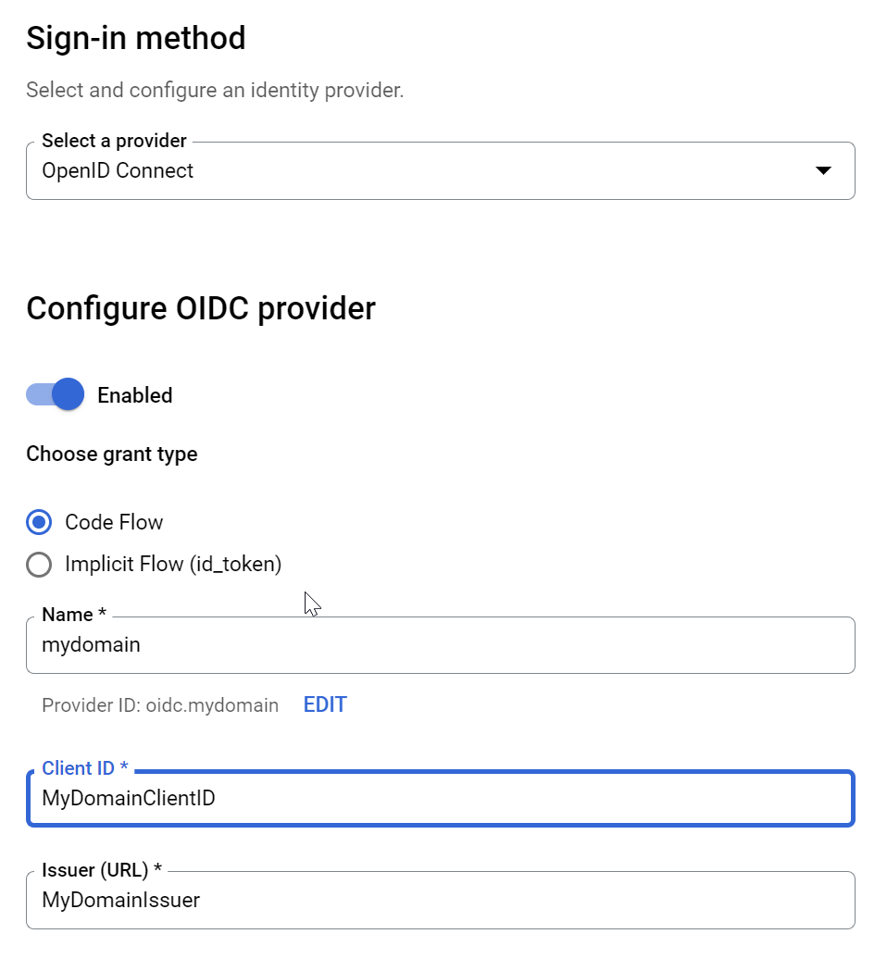Enable the Enabled slider control
The width and height of the screenshot is (887, 959).
click(54, 394)
